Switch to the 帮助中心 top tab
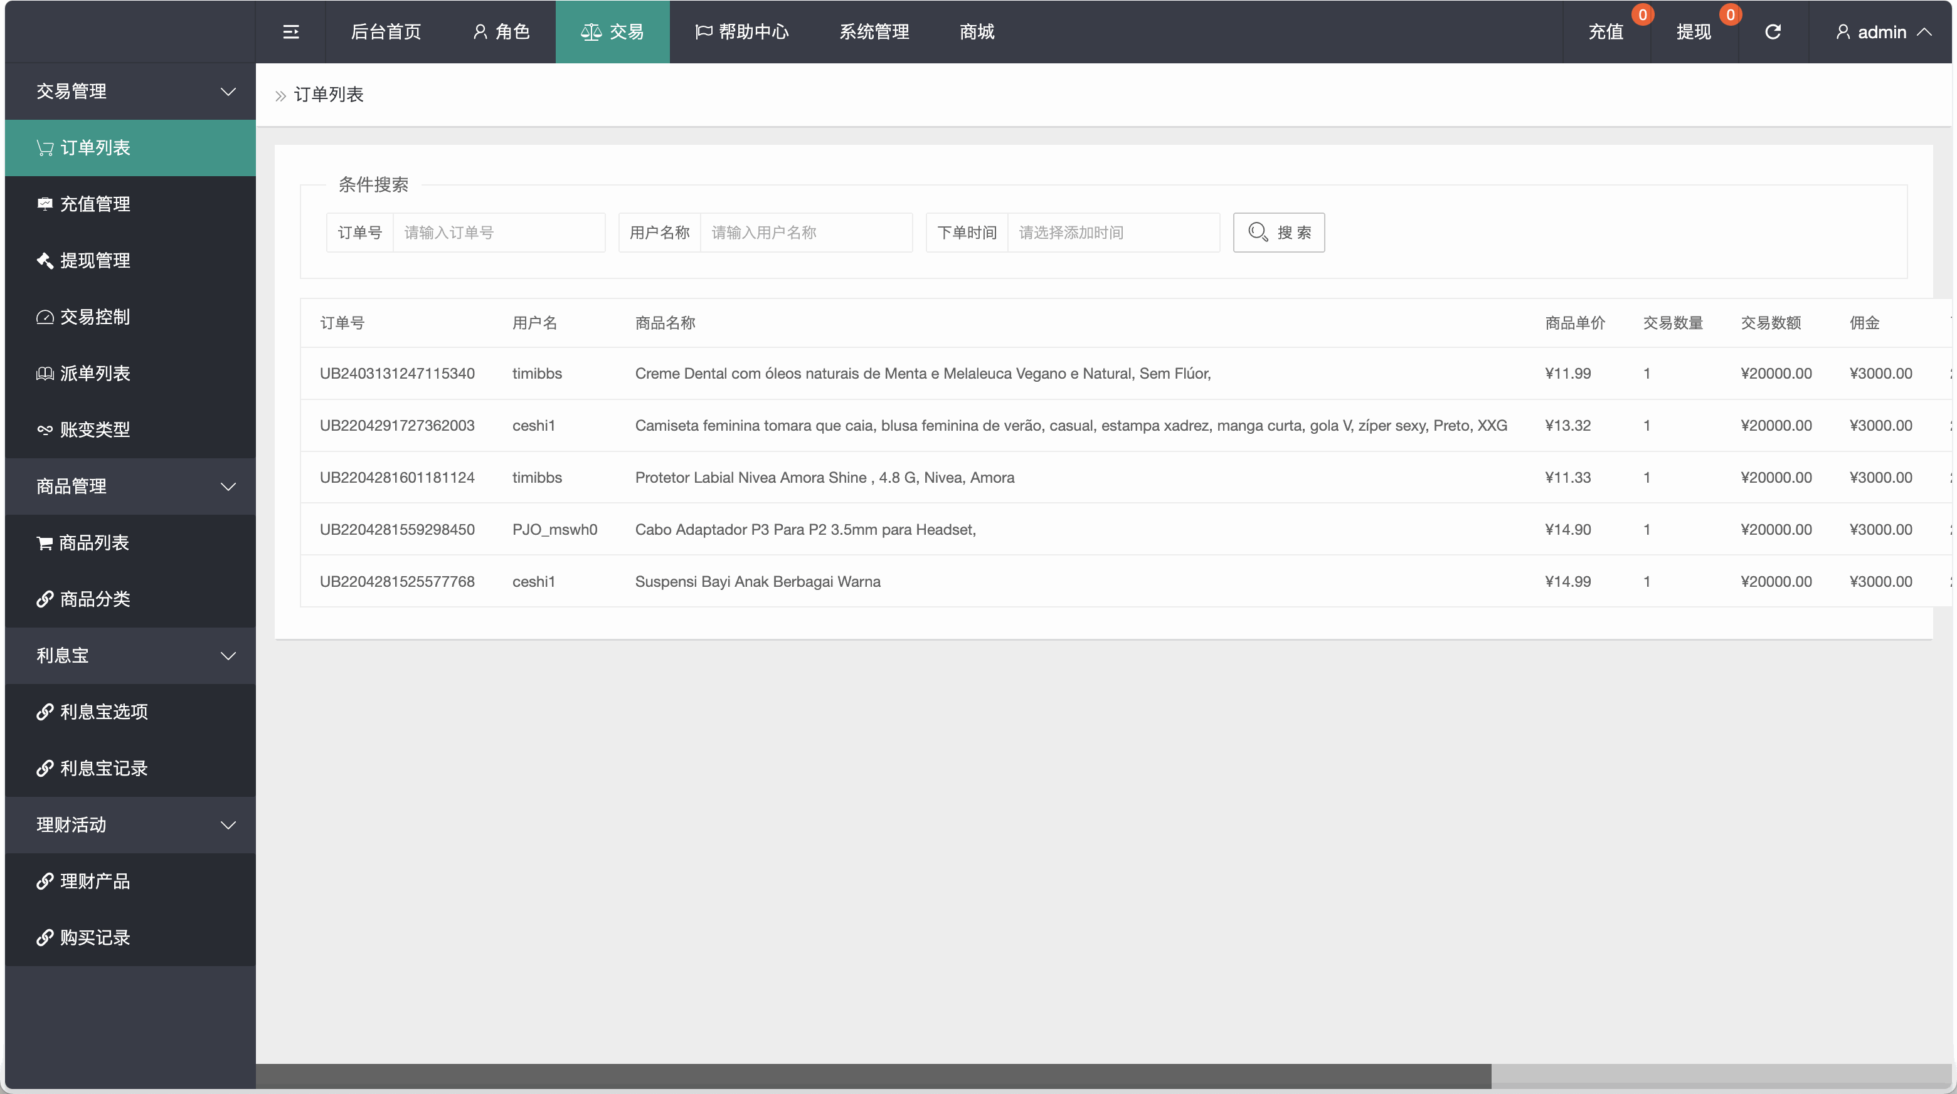Viewport: 1957px width, 1094px height. point(742,32)
